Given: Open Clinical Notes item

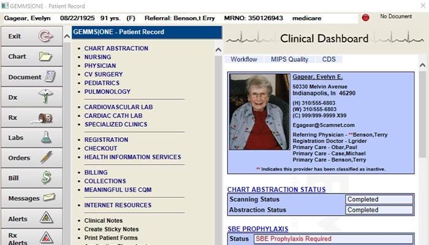Looking at the screenshot, I should pos(104,221).
